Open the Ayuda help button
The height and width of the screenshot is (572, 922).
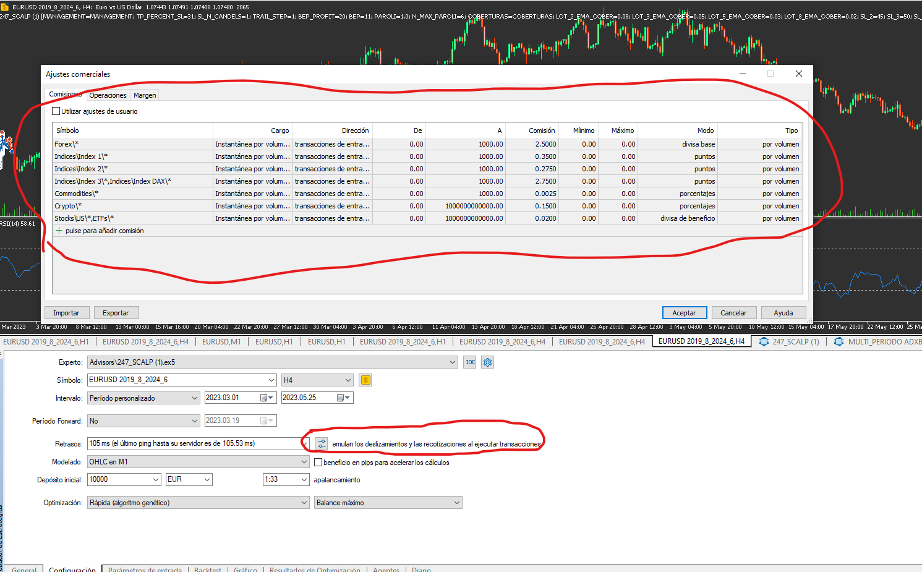coord(783,313)
